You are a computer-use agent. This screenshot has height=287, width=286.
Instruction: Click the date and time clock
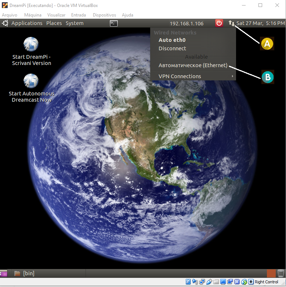[261, 23]
